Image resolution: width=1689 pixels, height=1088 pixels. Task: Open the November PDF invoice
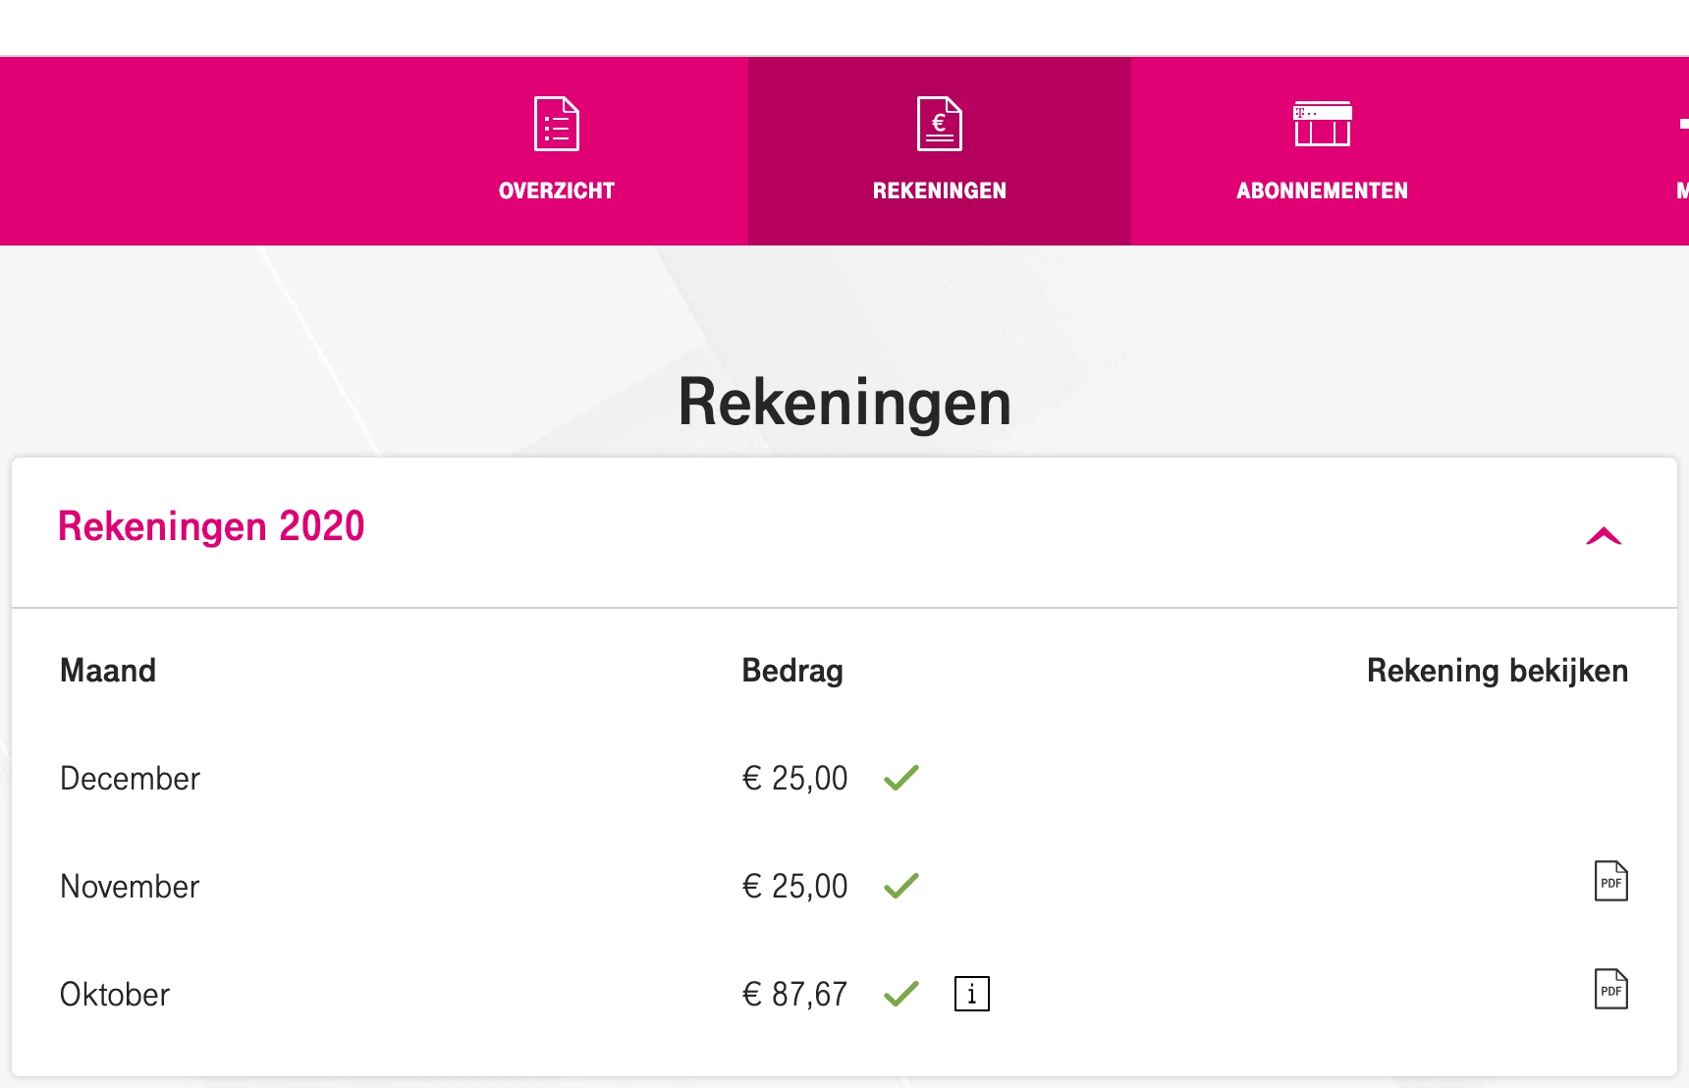[1610, 881]
